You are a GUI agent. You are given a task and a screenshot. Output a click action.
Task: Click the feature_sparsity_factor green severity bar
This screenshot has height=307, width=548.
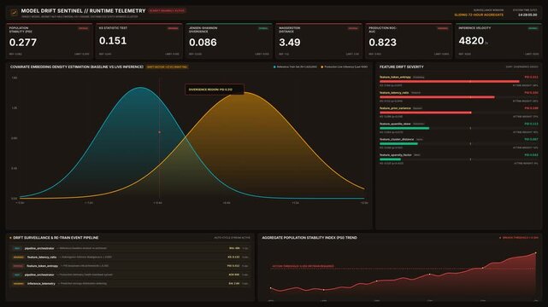pyautogui.click(x=390, y=159)
